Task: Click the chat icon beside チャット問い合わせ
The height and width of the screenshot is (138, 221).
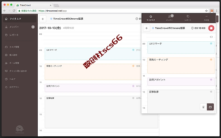Action: 6,71
